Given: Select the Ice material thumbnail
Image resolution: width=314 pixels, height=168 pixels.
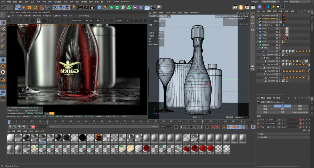Looking at the screenshot, I should coord(186,139).
